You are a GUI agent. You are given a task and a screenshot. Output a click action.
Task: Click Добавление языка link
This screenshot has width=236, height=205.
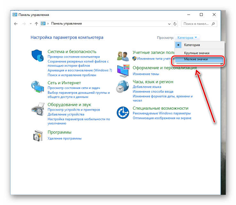147,87
